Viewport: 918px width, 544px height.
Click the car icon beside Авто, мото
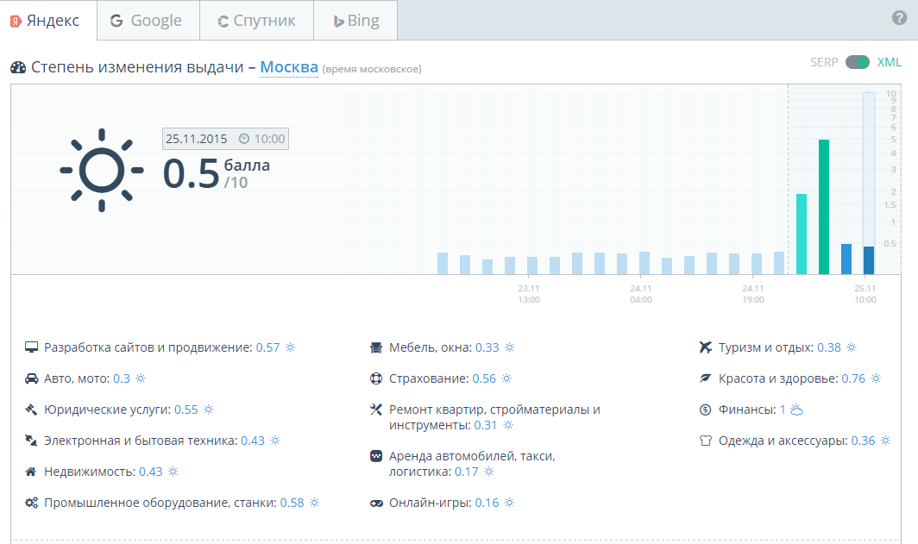[31, 378]
